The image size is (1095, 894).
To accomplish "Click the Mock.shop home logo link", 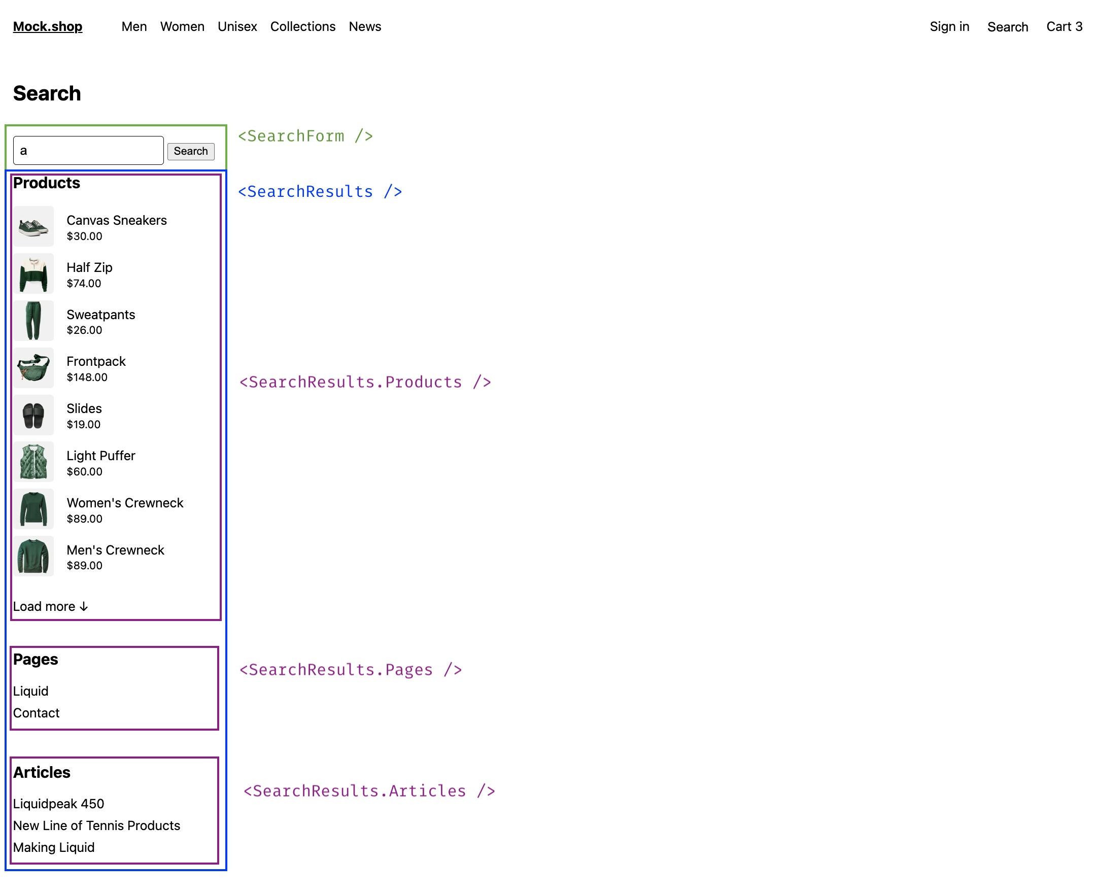I will [x=47, y=27].
